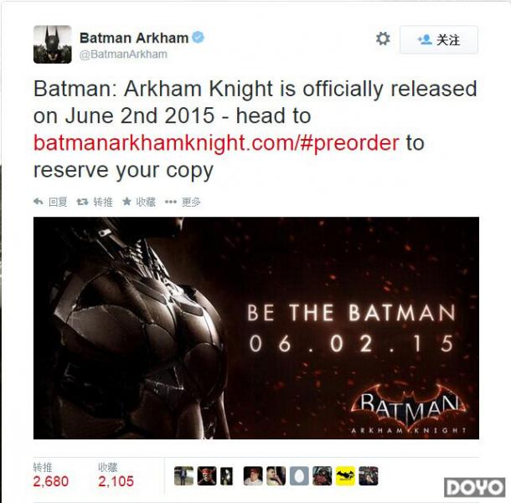The image size is (511, 503).
Task: Open the white egg default avatar
Action: pos(299,476)
